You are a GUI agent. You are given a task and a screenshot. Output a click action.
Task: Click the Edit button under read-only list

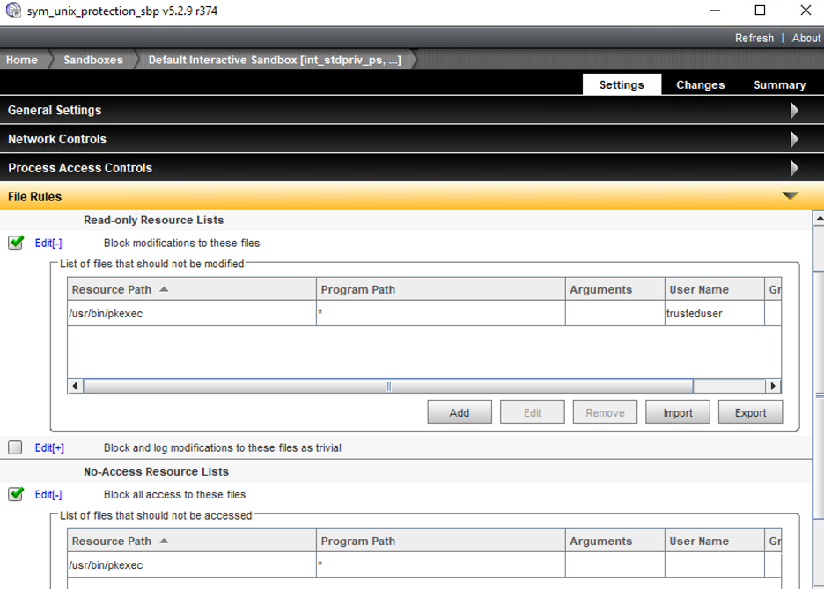pos(533,412)
